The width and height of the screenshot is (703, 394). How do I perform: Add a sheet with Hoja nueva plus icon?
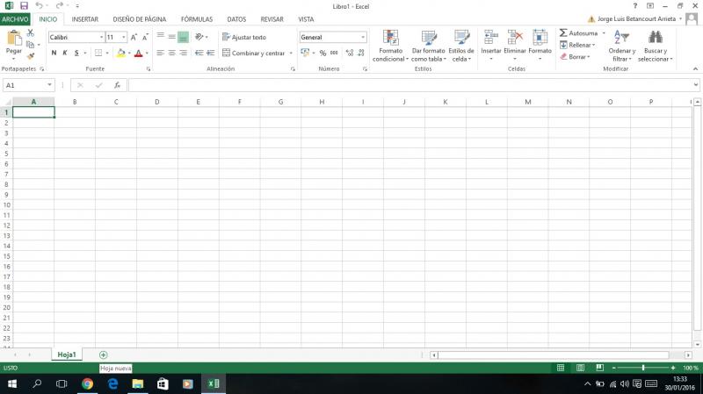pyautogui.click(x=104, y=355)
